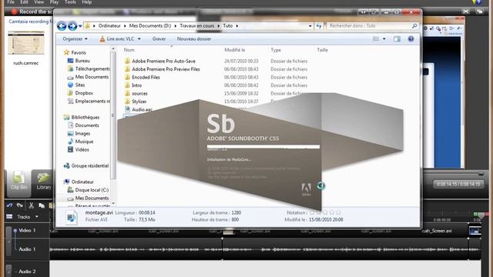Image resolution: width=493 pixels, height=277 pixels.
Task: Open the Camtasia Tools menu
Action: pos(70,2)
